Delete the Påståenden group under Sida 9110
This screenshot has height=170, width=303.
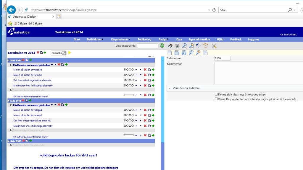coord(59,105)
